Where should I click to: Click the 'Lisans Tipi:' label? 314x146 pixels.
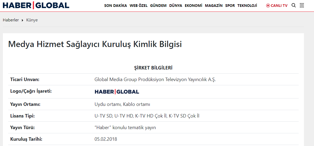click(22, 116)
